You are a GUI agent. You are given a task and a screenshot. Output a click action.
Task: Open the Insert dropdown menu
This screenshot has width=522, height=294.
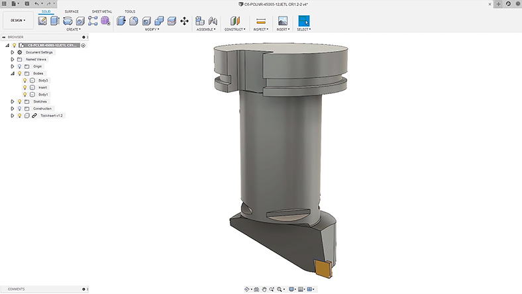[x=283, y=29]
